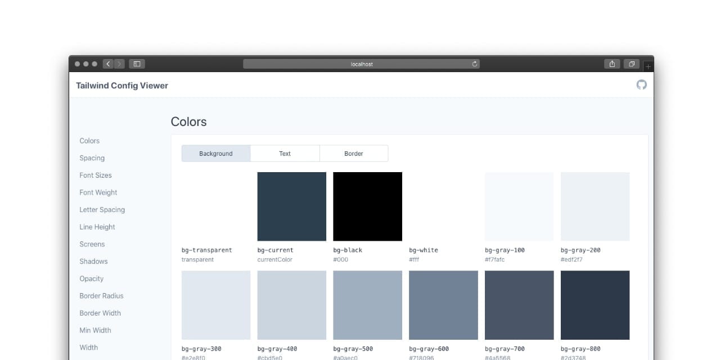Select the bg-current color swatch

[291, 206]
